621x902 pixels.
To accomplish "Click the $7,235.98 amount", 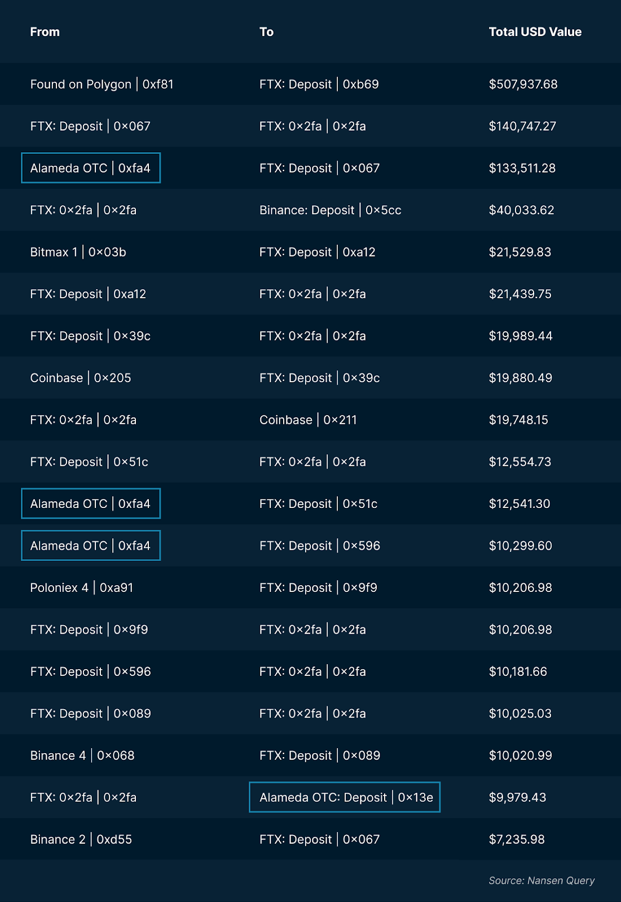I will pyautogui.click(x=517, y=839).
